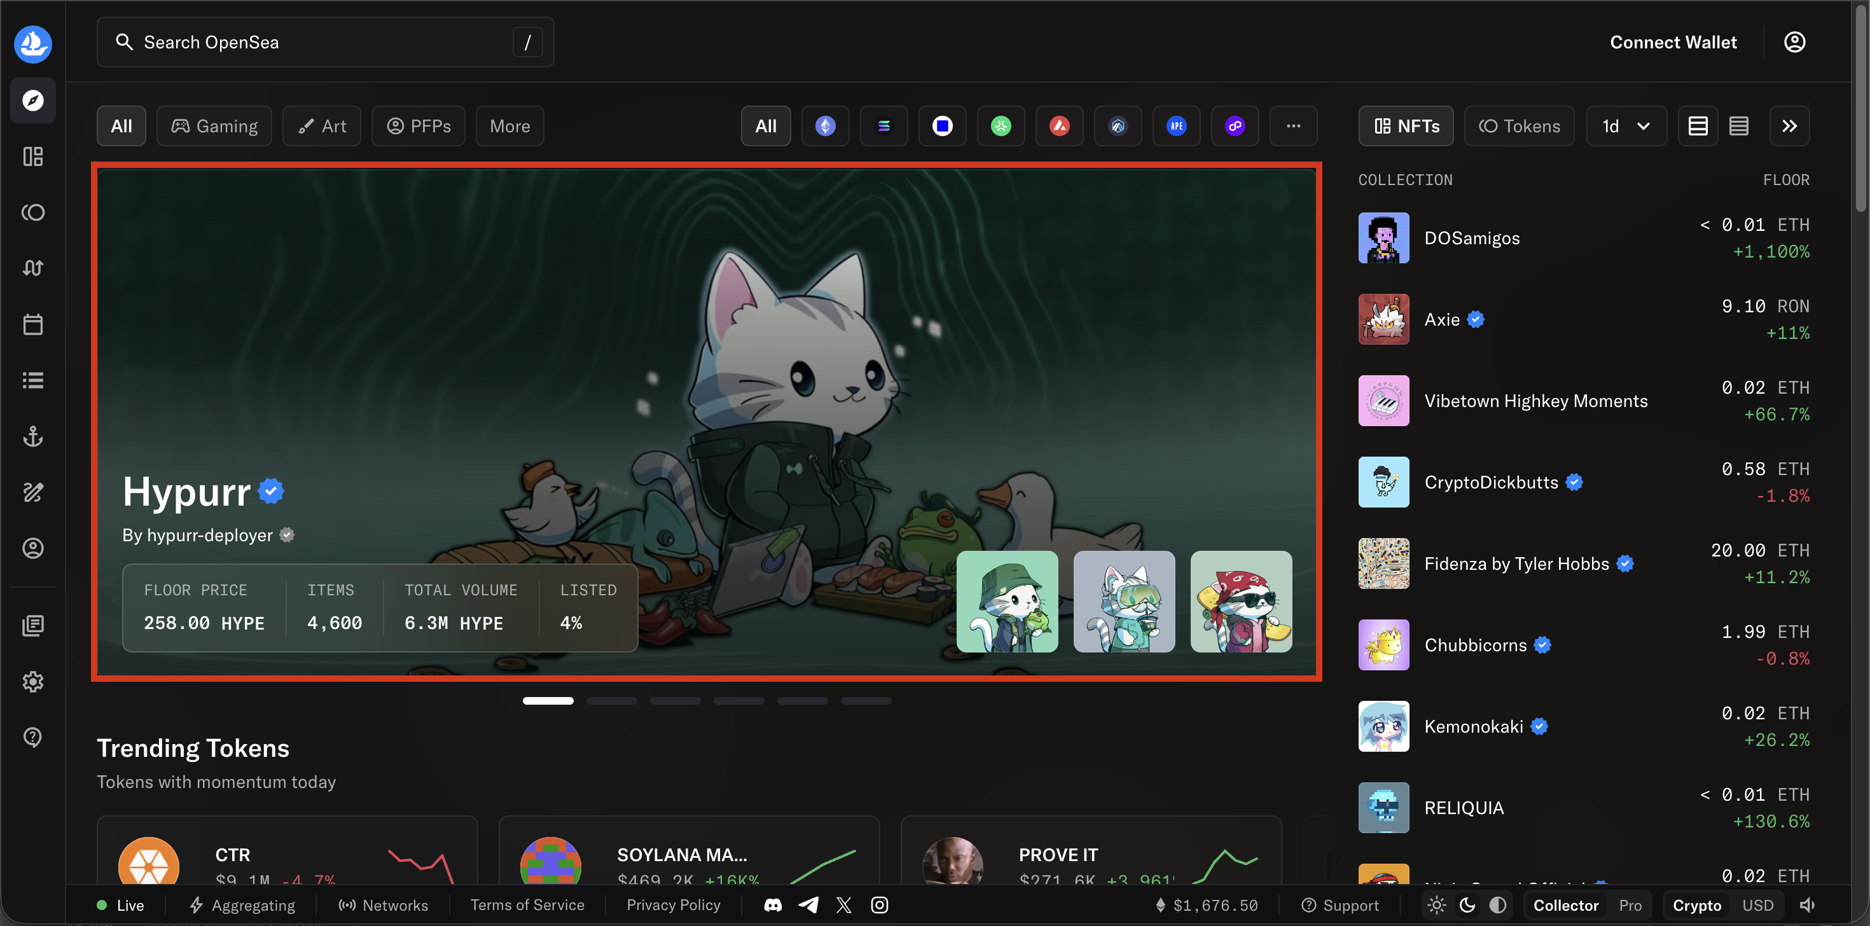
Task: Switch to dark theme moon icon
Action: [x=1467, y=905]
